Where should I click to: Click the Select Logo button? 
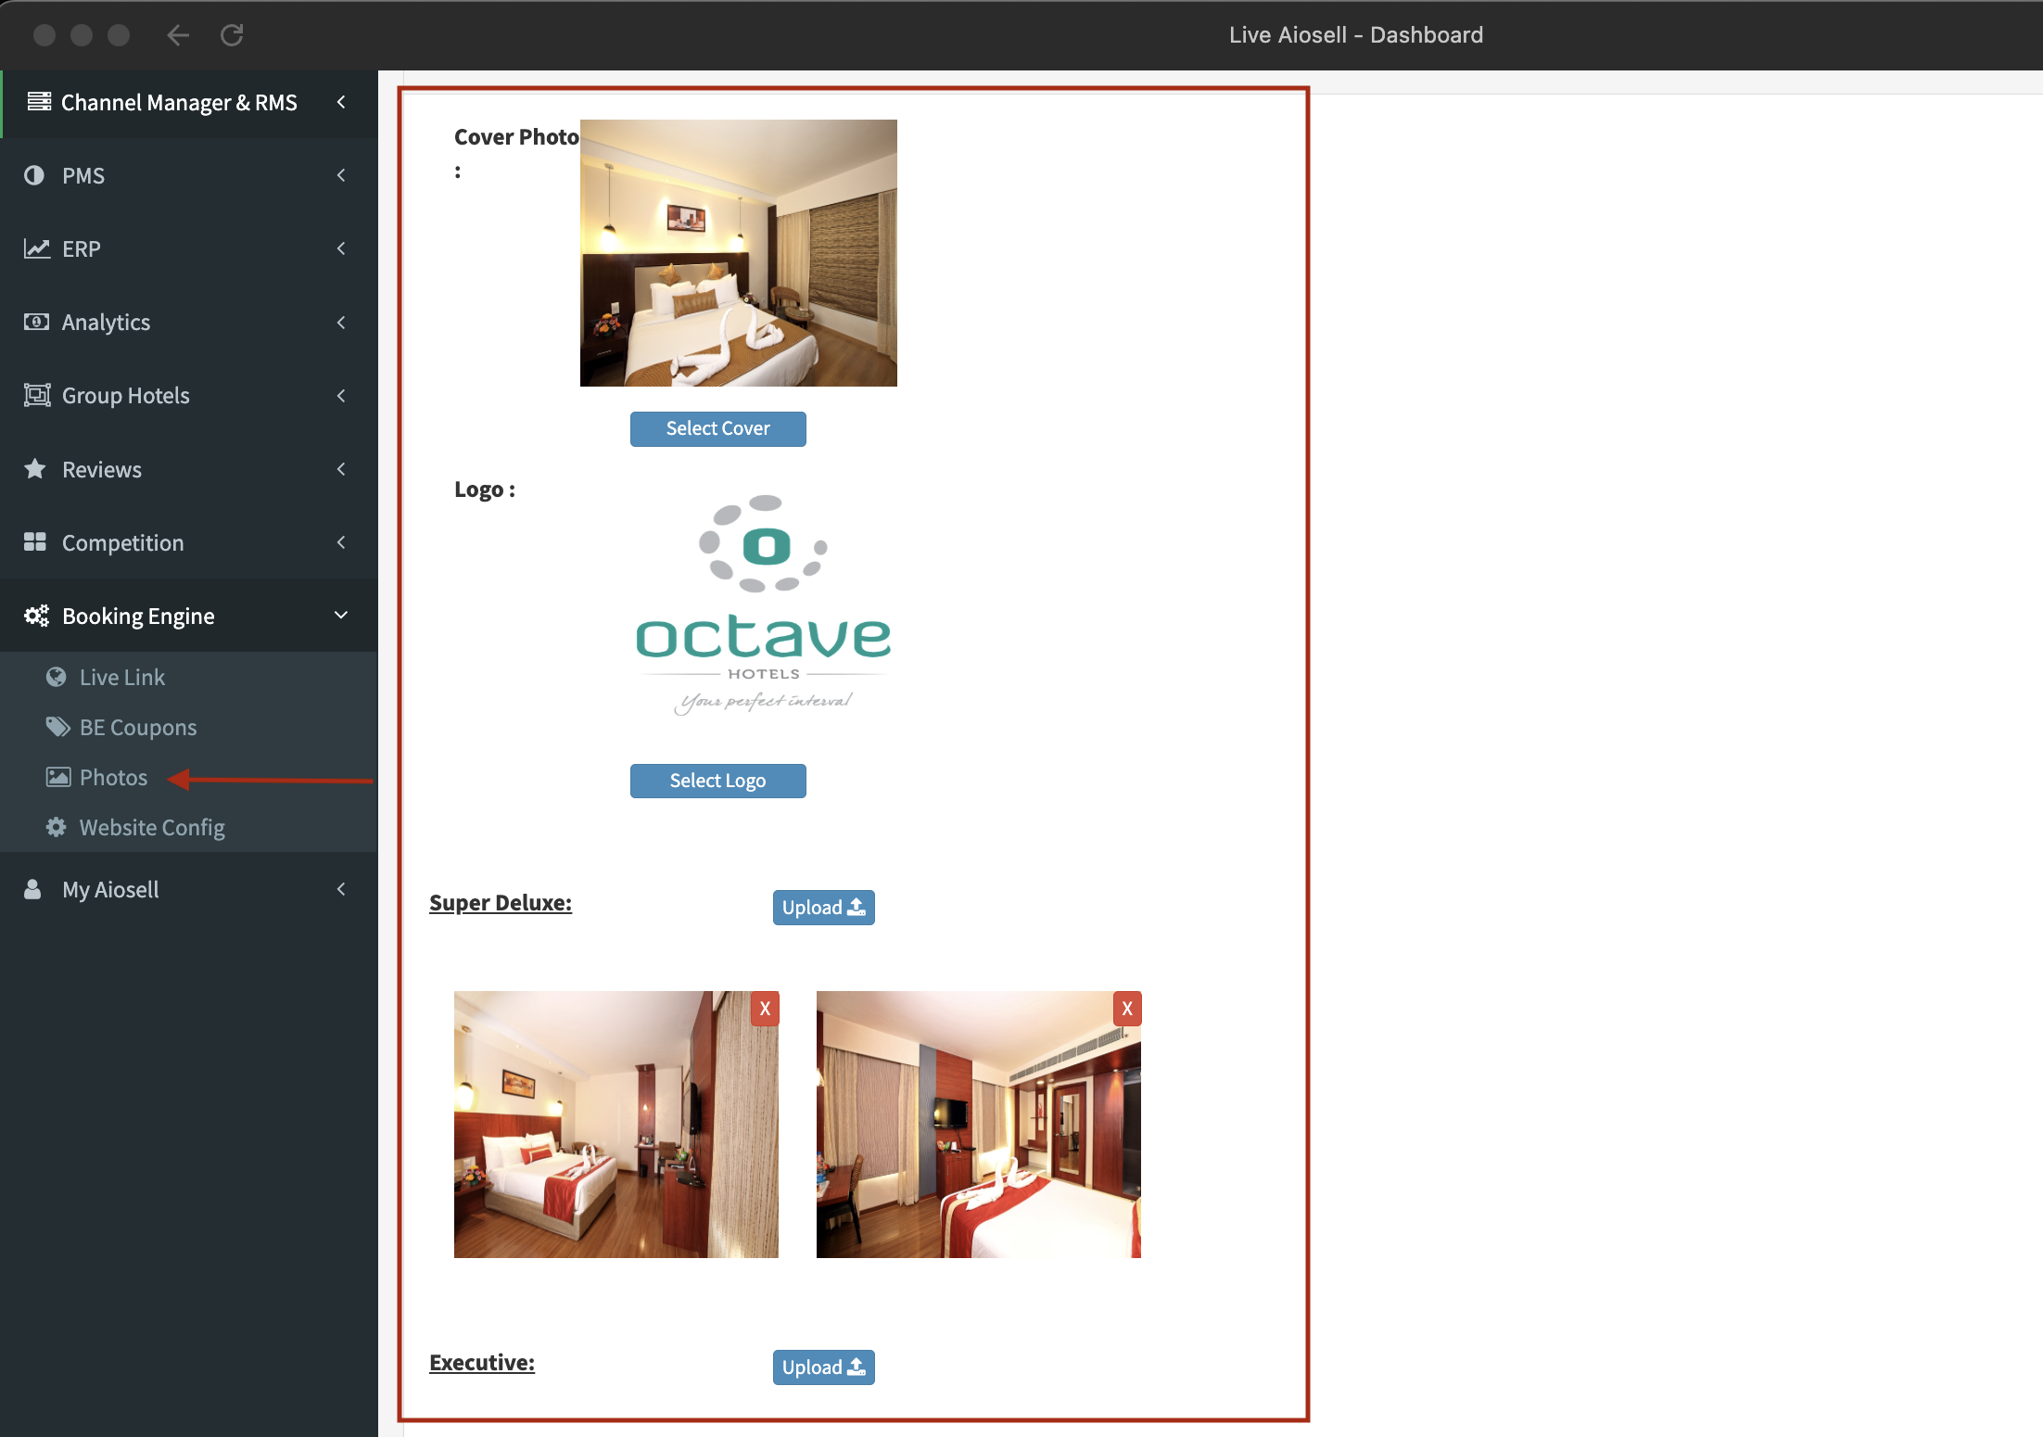717,781
